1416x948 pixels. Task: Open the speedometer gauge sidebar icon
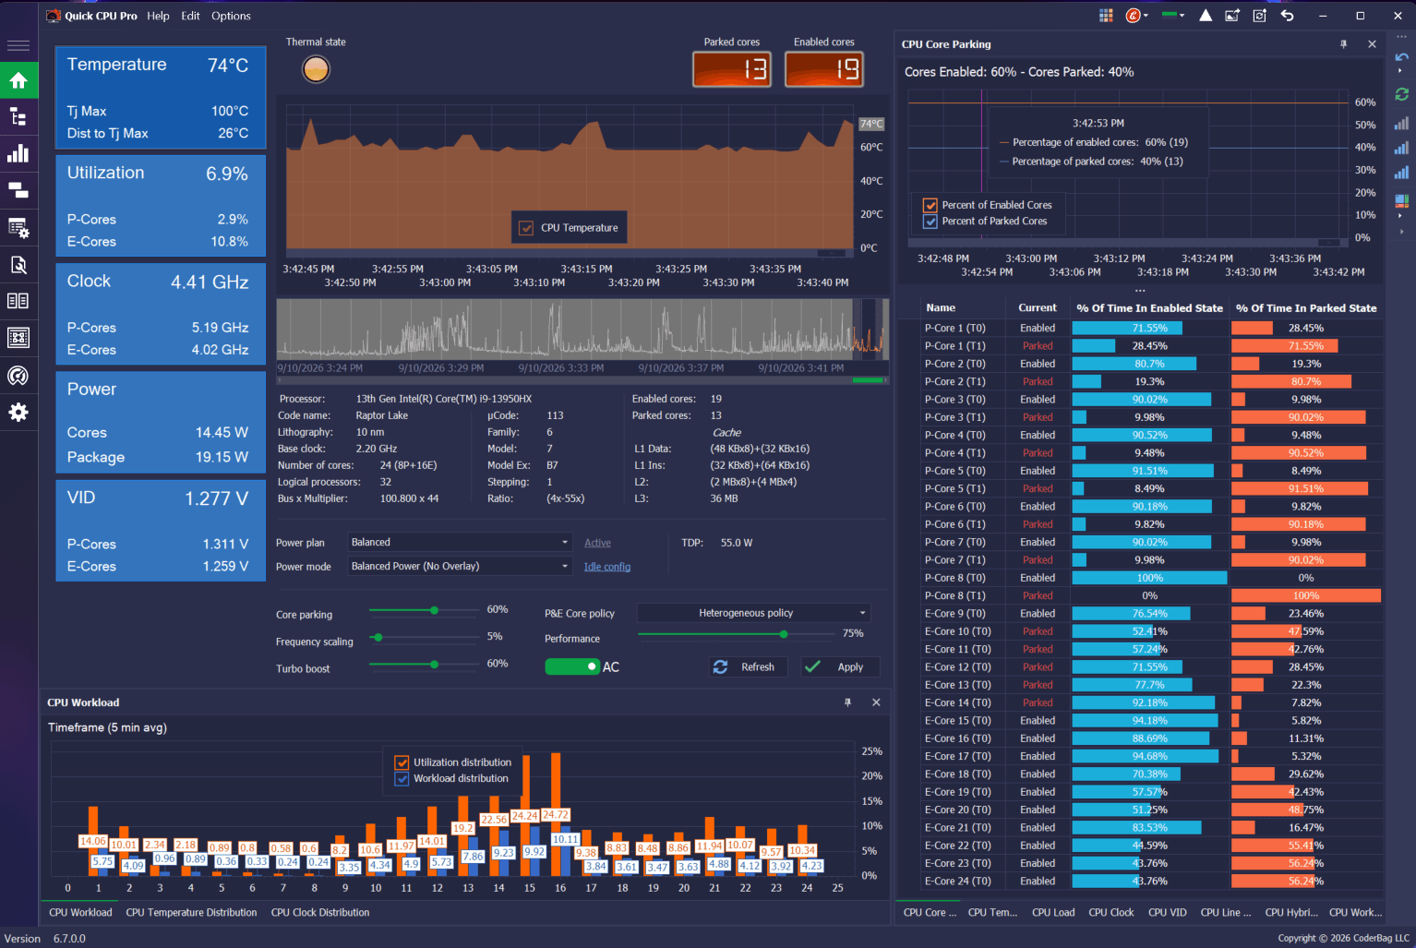(x=18, y=376)
